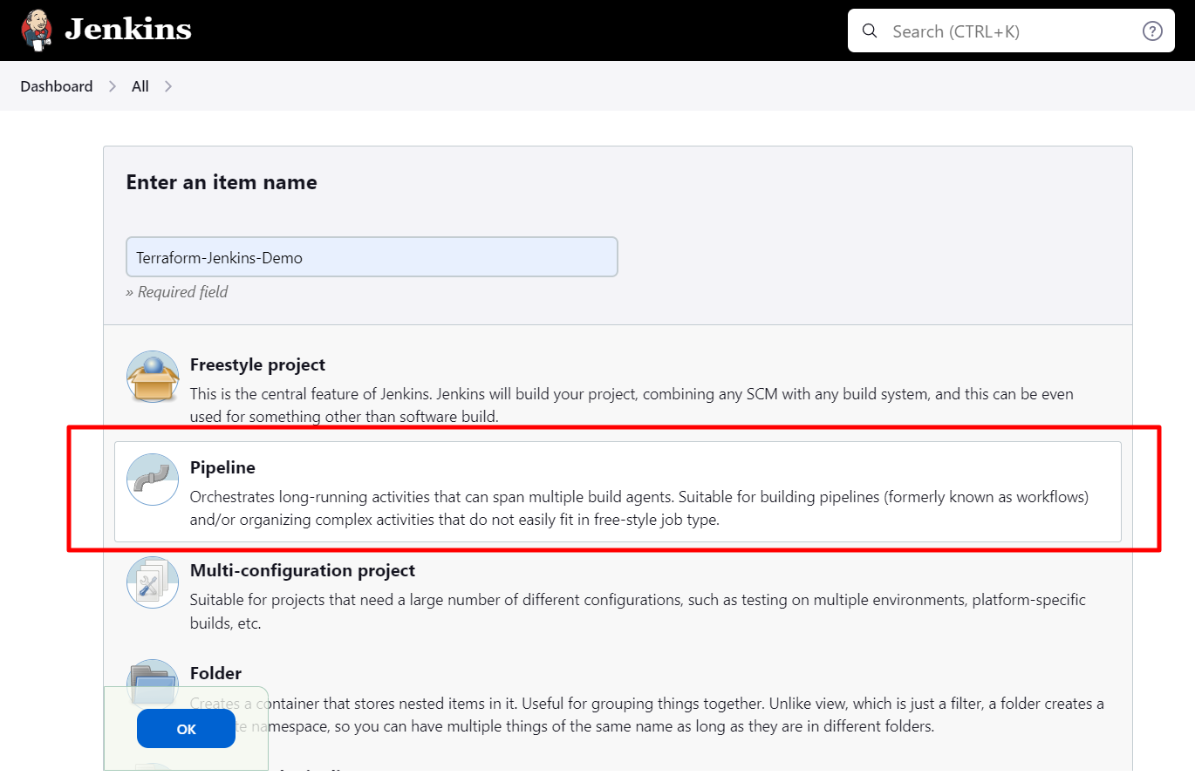The image size is (1195, 776).
Task: Expand chevron after All breadcrumb
Action: [x=168, y=86]
